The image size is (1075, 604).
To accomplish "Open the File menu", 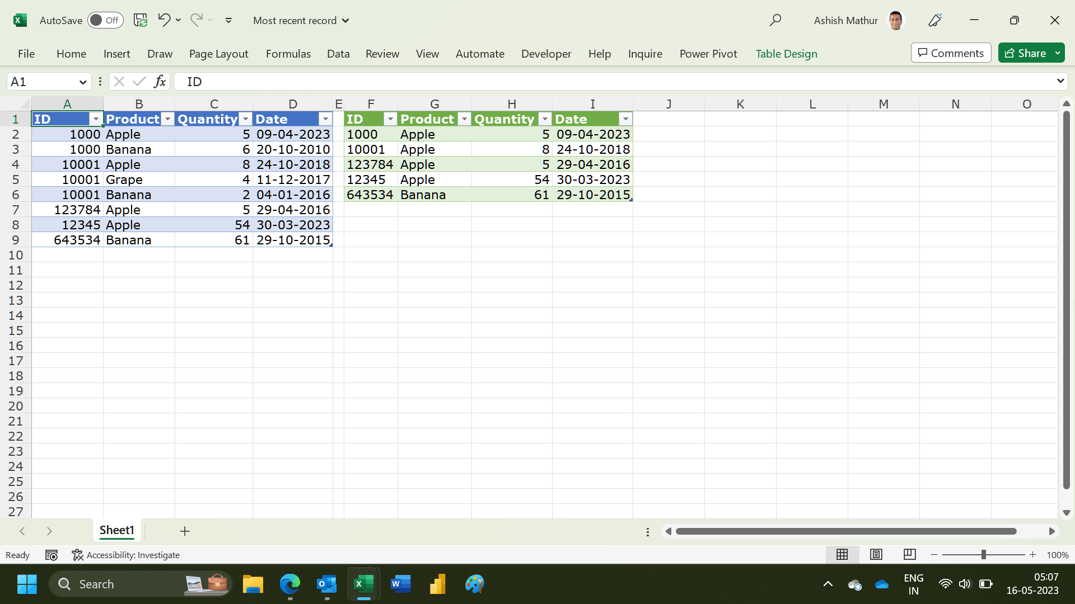I will click(x=26, y=54).
